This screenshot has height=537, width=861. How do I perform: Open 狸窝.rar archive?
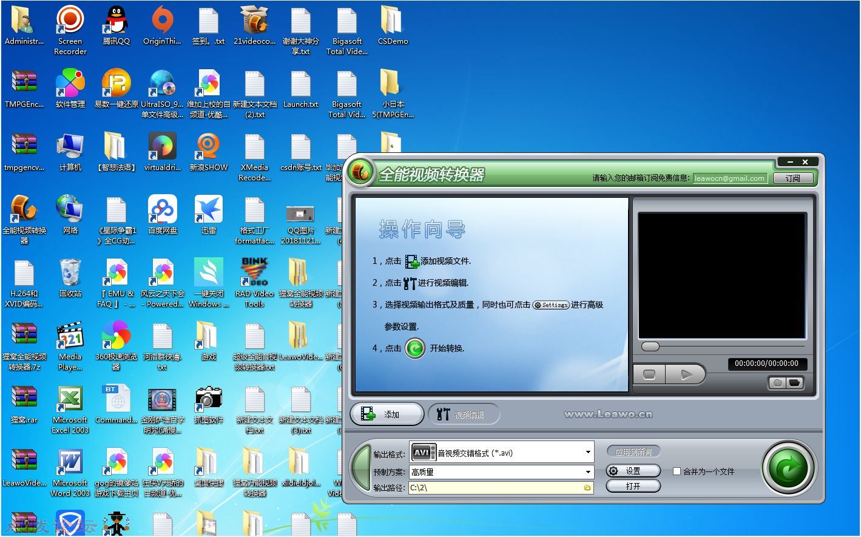pyautogui.click(x=24, y=404)
